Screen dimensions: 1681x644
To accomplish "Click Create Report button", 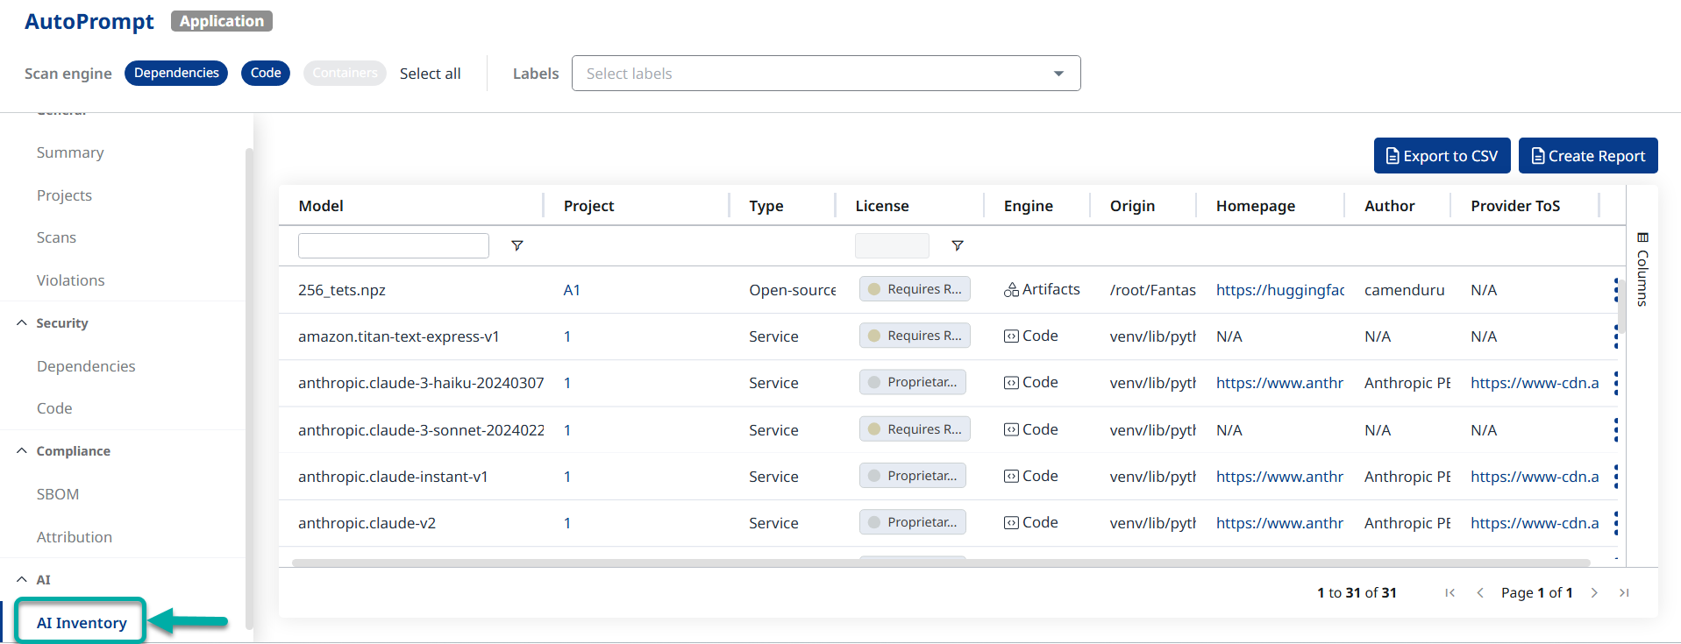I will (1588, 156).
